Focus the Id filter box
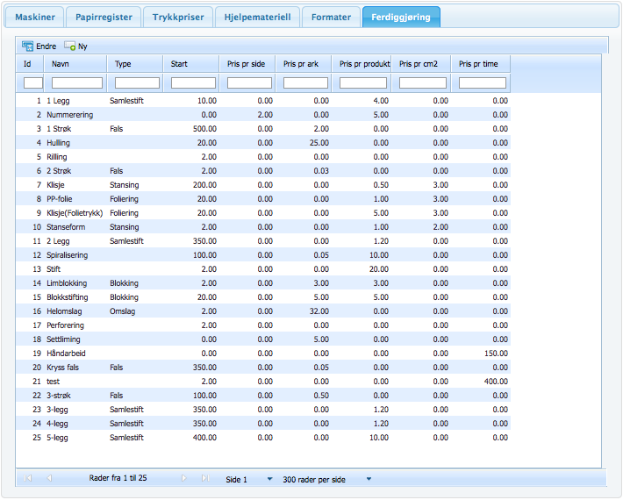The image size is (623, 500). click(33, 82)
